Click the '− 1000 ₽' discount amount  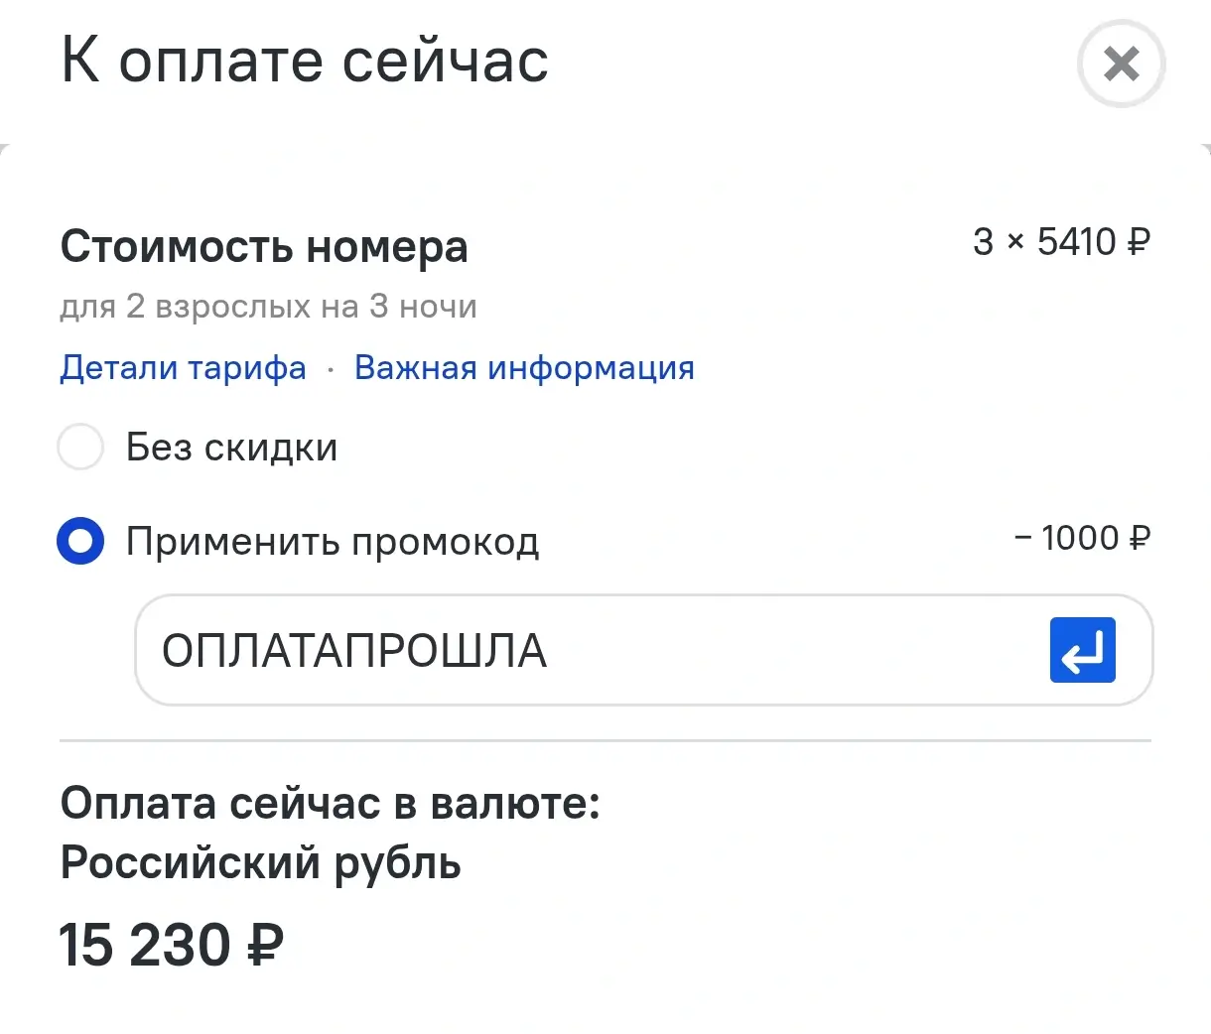coord(1082,538)
